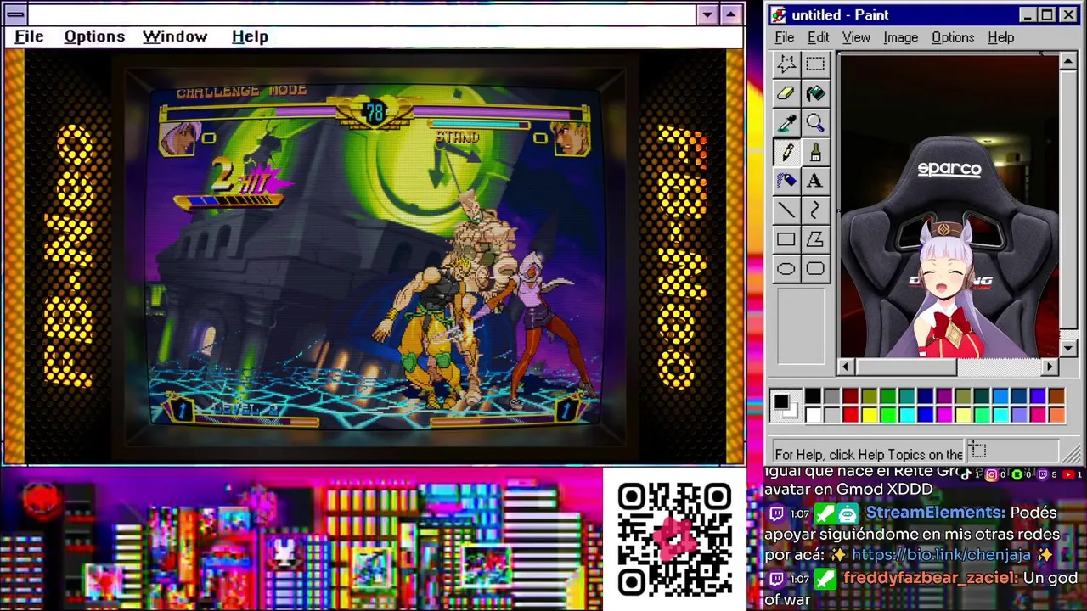Select the white palette swatch
Screen dimensions: 1087x611
click(x=813, y=414)
